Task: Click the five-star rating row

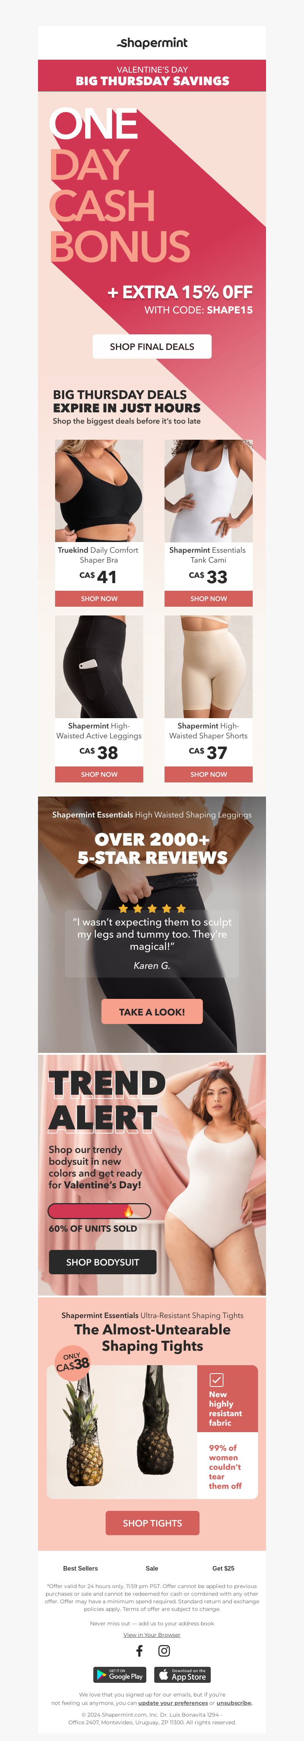Action: pyautogui.click(x=152, y=908)
